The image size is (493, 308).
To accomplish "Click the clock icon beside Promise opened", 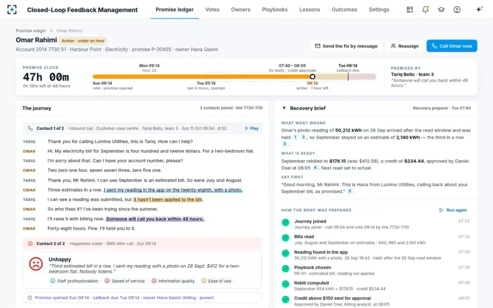I will point(30,298).
